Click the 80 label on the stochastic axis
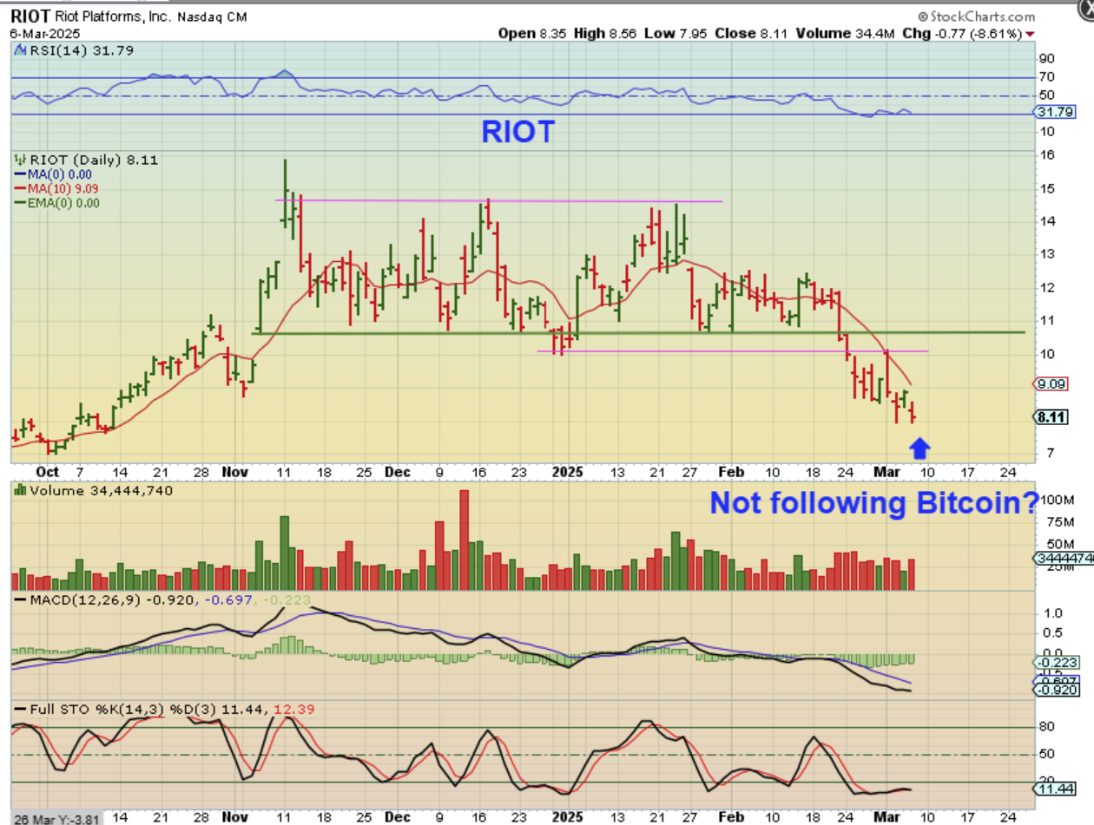 (1048, 727)
